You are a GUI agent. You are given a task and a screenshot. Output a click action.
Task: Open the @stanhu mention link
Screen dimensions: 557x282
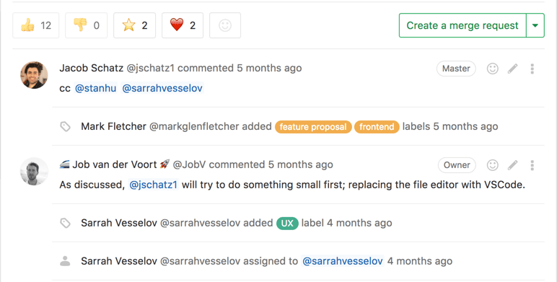point(95,88)
